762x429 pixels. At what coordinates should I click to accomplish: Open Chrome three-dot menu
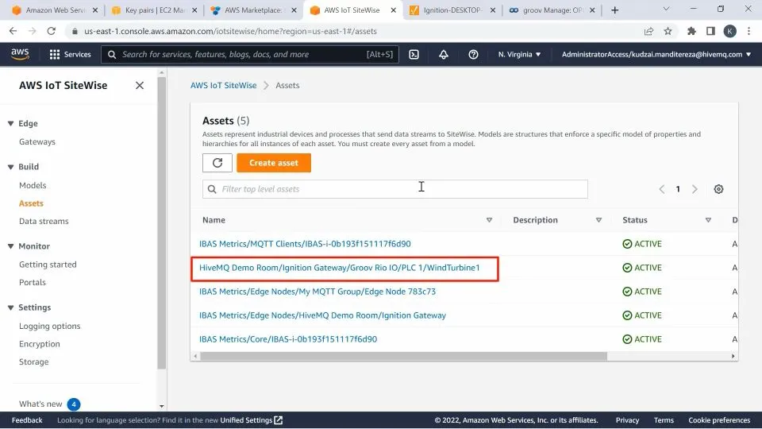pyautogui.click(x=749, y=31)
